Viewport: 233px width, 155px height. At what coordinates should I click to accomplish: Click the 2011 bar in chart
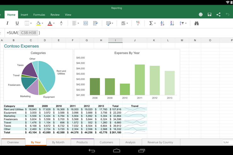140,80
